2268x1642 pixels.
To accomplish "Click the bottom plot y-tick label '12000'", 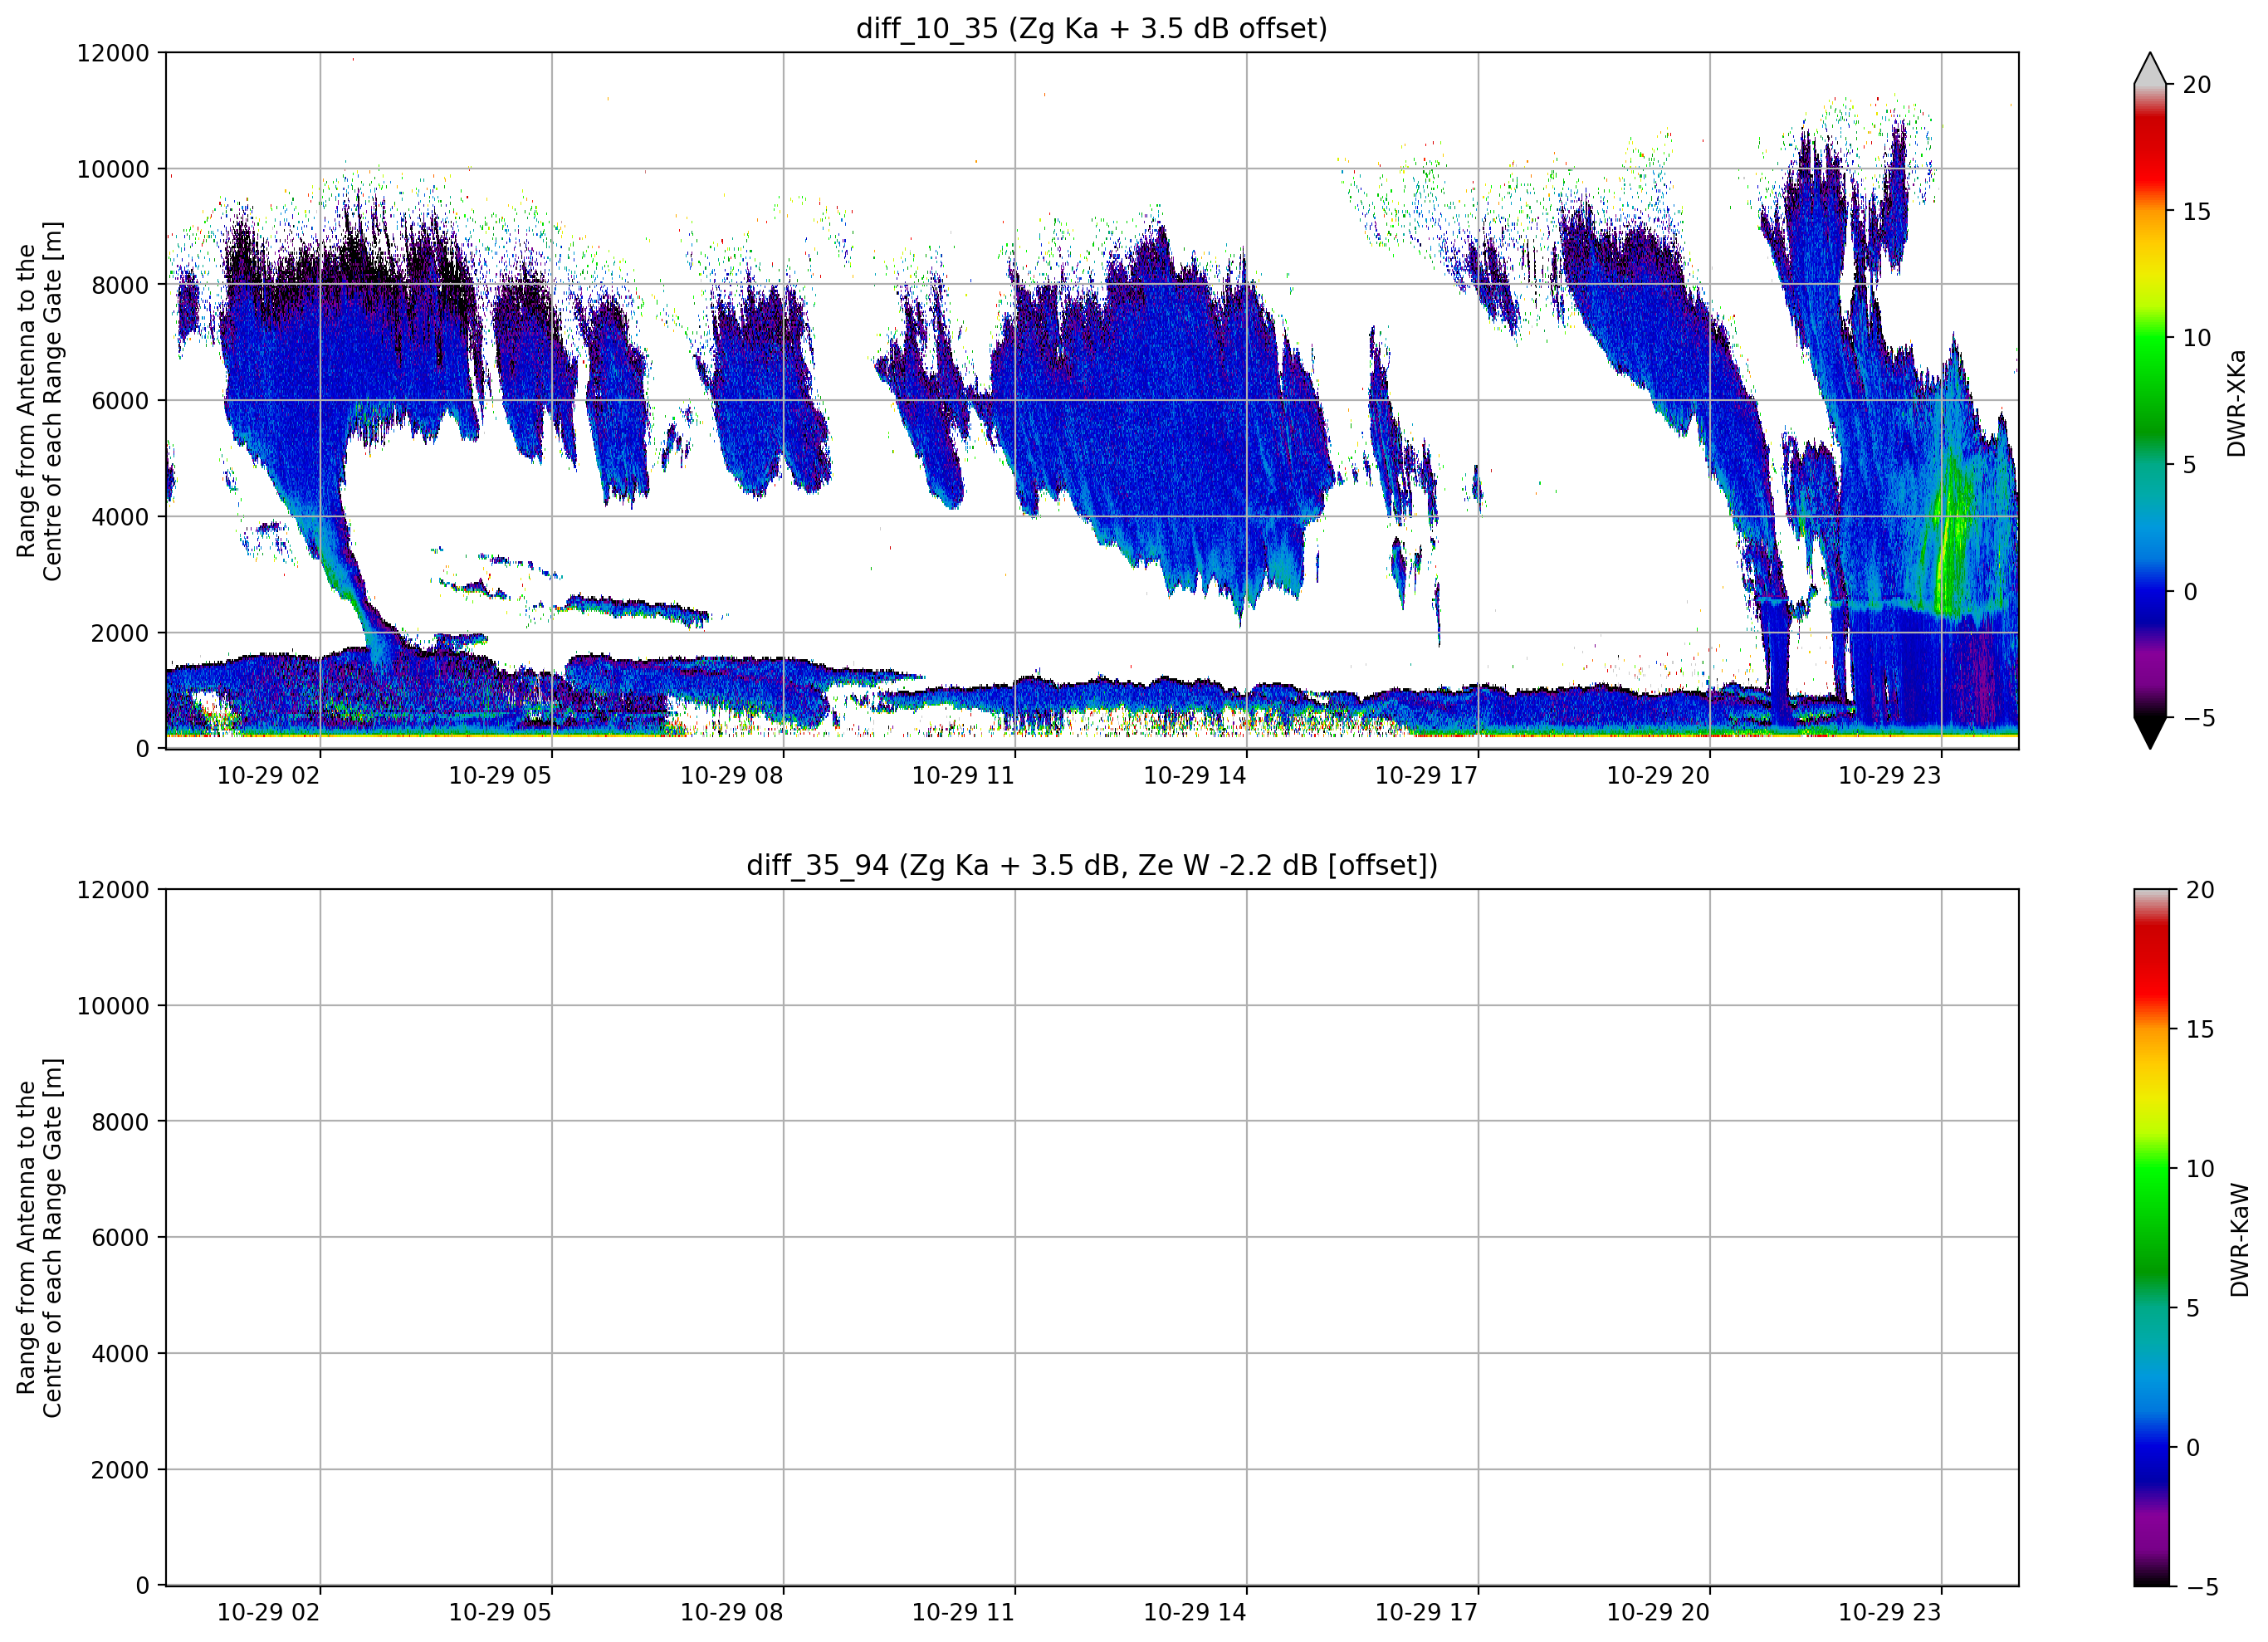I will pos(113,890).
